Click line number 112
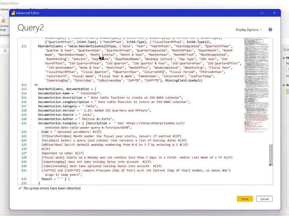The height and width of the screenshot is (216, 289). [24, 85]
